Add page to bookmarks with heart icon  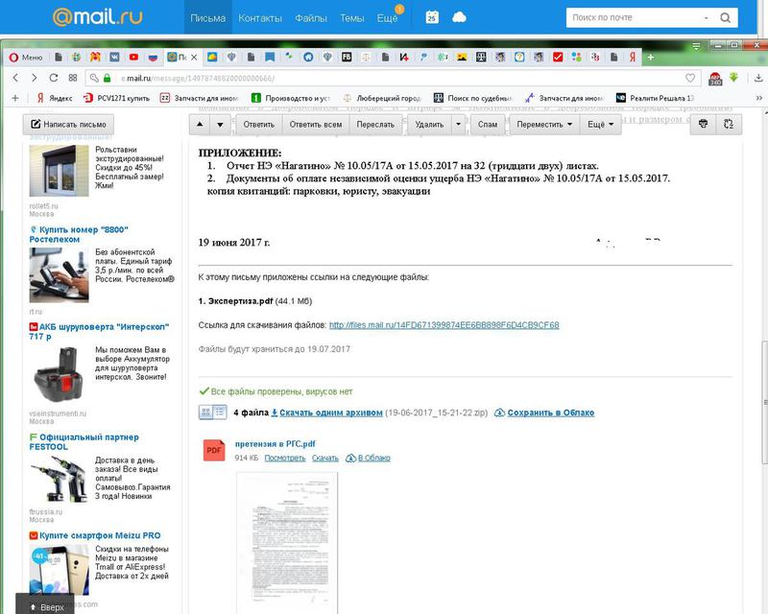(690, 78)
